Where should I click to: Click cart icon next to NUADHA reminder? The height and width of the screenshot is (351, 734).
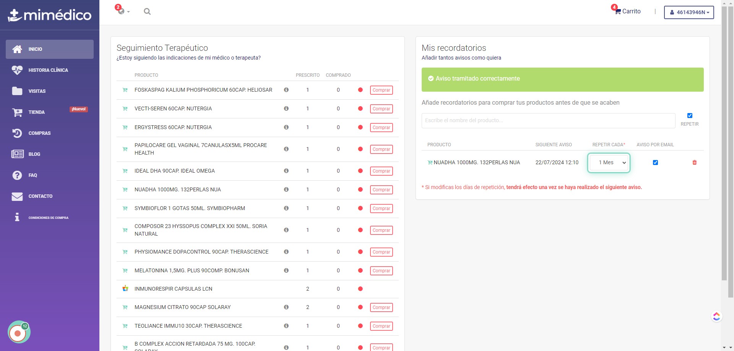click(430, 163)
